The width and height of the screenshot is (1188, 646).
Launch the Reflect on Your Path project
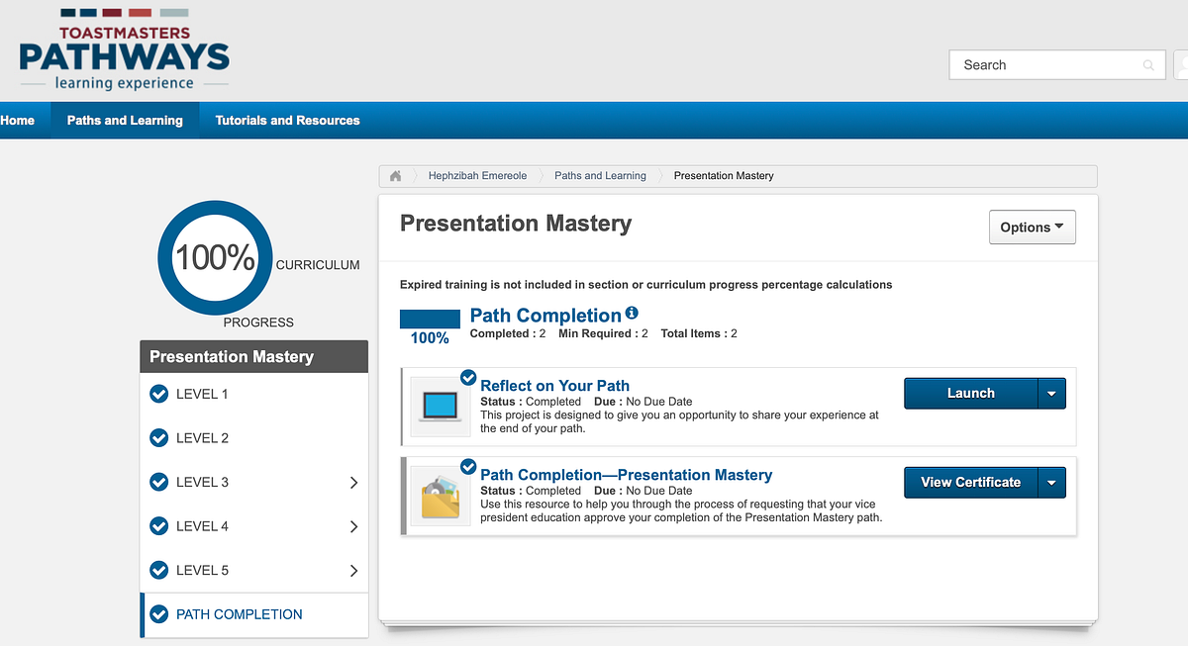(x=970, y=394)
